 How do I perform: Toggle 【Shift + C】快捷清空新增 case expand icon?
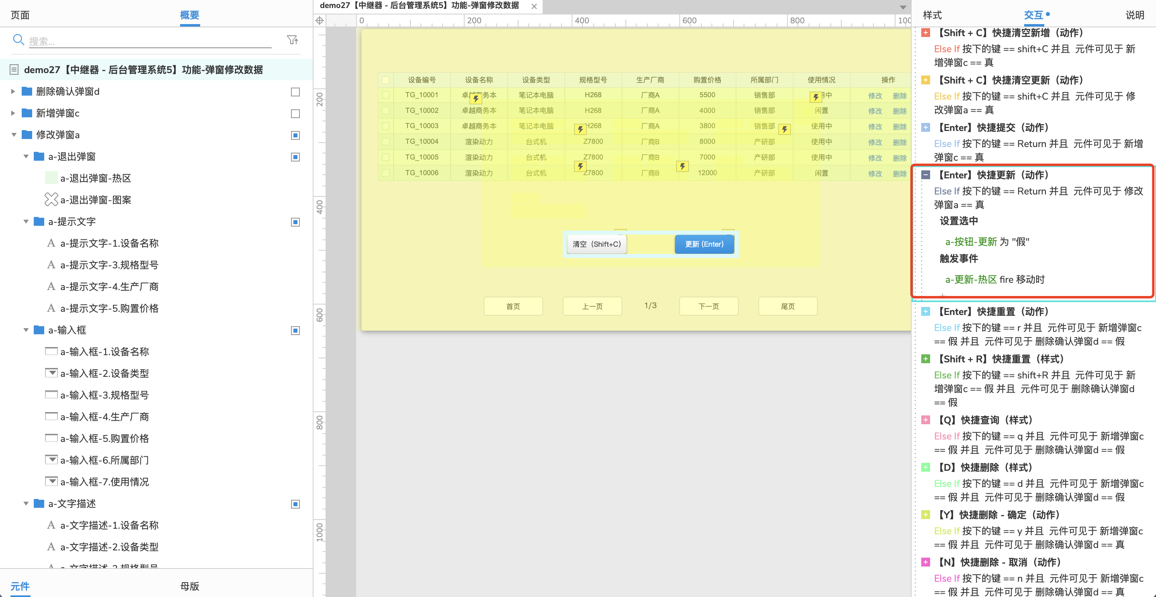pyautogui.click(x=925, y=33)
